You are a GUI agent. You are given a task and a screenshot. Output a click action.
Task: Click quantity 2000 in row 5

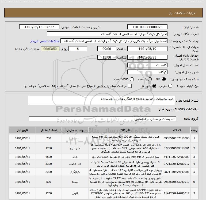[x=49, y=172]
